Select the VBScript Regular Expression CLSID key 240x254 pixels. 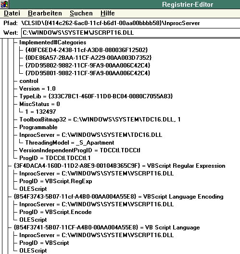point(119,166)
